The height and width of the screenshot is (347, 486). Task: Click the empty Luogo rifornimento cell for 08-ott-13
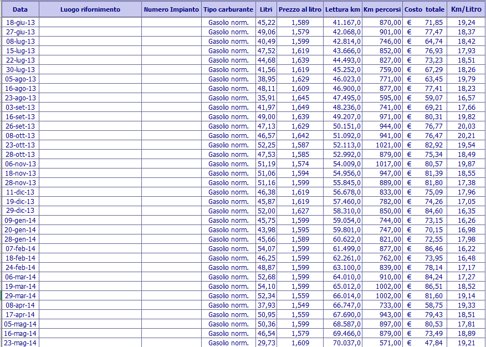pyautogui.click(x=90, y=135)
